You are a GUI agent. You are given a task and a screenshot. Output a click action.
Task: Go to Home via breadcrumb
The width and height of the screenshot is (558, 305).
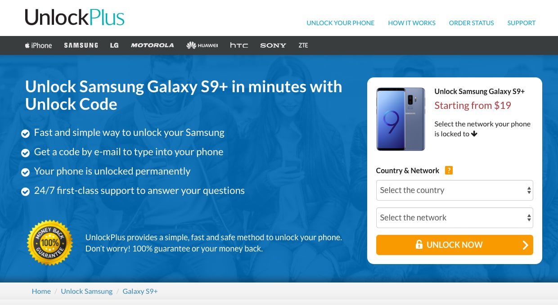(x=41, y=291)
